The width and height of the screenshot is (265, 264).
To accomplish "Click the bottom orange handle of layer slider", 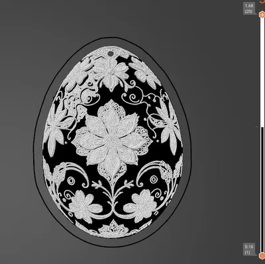I will 262,255.
